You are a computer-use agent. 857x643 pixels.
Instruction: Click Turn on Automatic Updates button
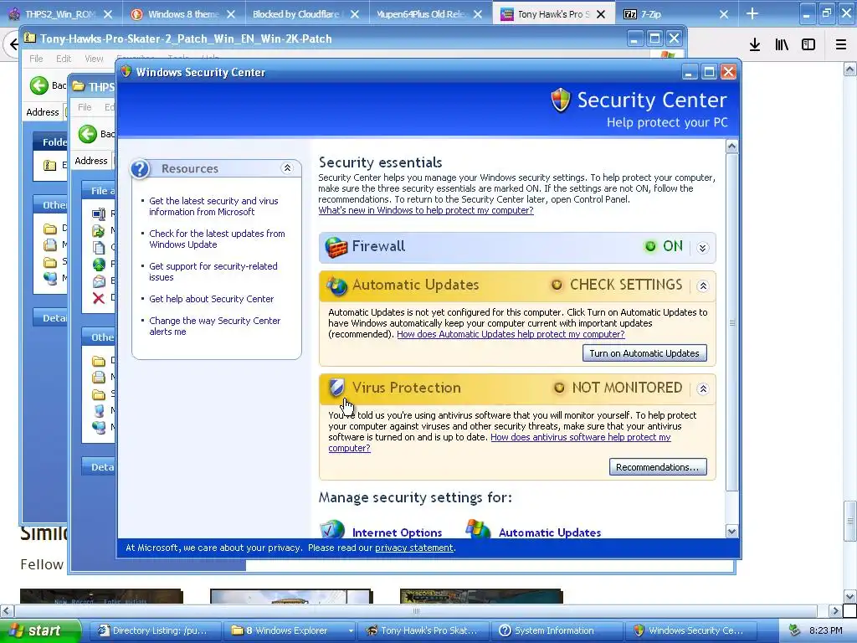click(644, 353)
